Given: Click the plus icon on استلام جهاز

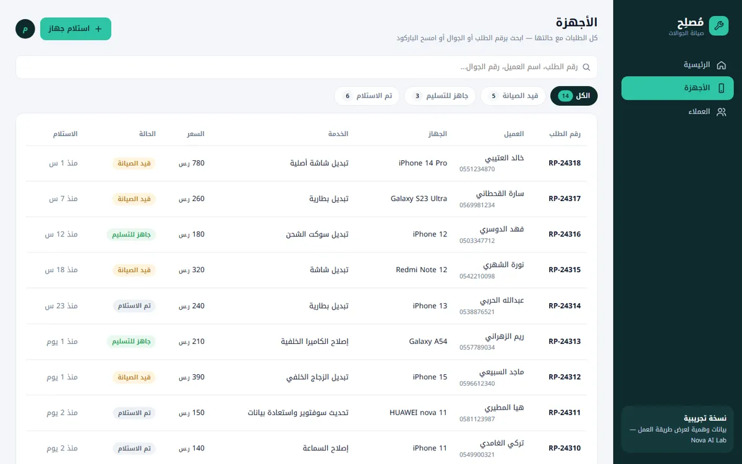Looking at the screenshot, I should (98, 29).
